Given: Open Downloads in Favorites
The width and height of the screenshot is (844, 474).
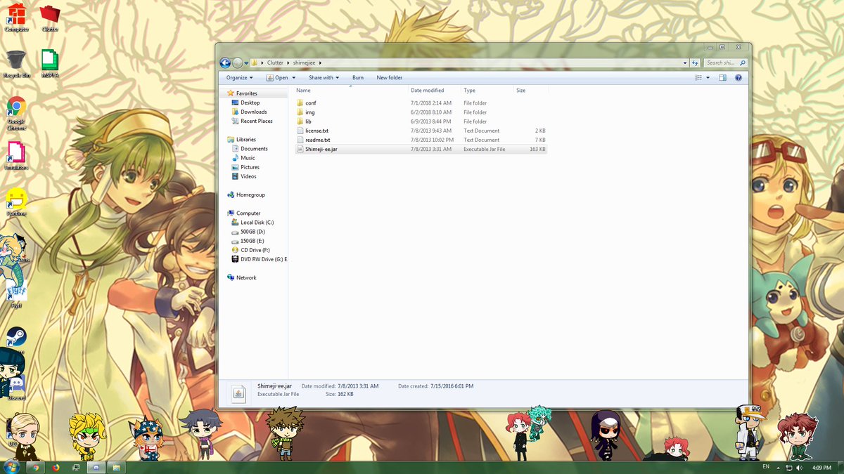Looking at the screenshot, I should (x=253, y=112).
